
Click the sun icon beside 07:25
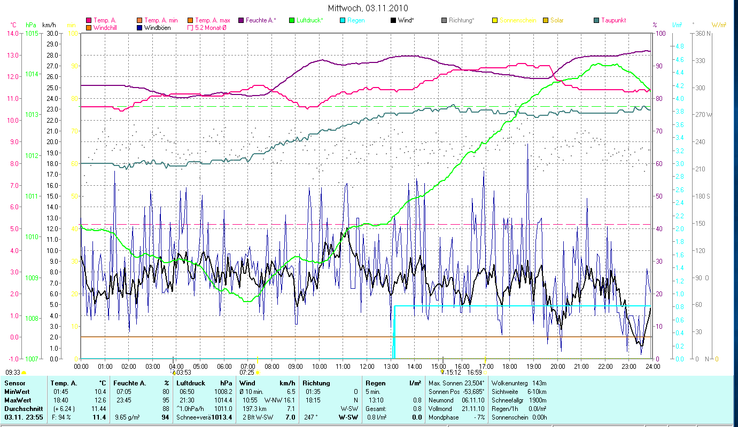(x=258, y=373)
